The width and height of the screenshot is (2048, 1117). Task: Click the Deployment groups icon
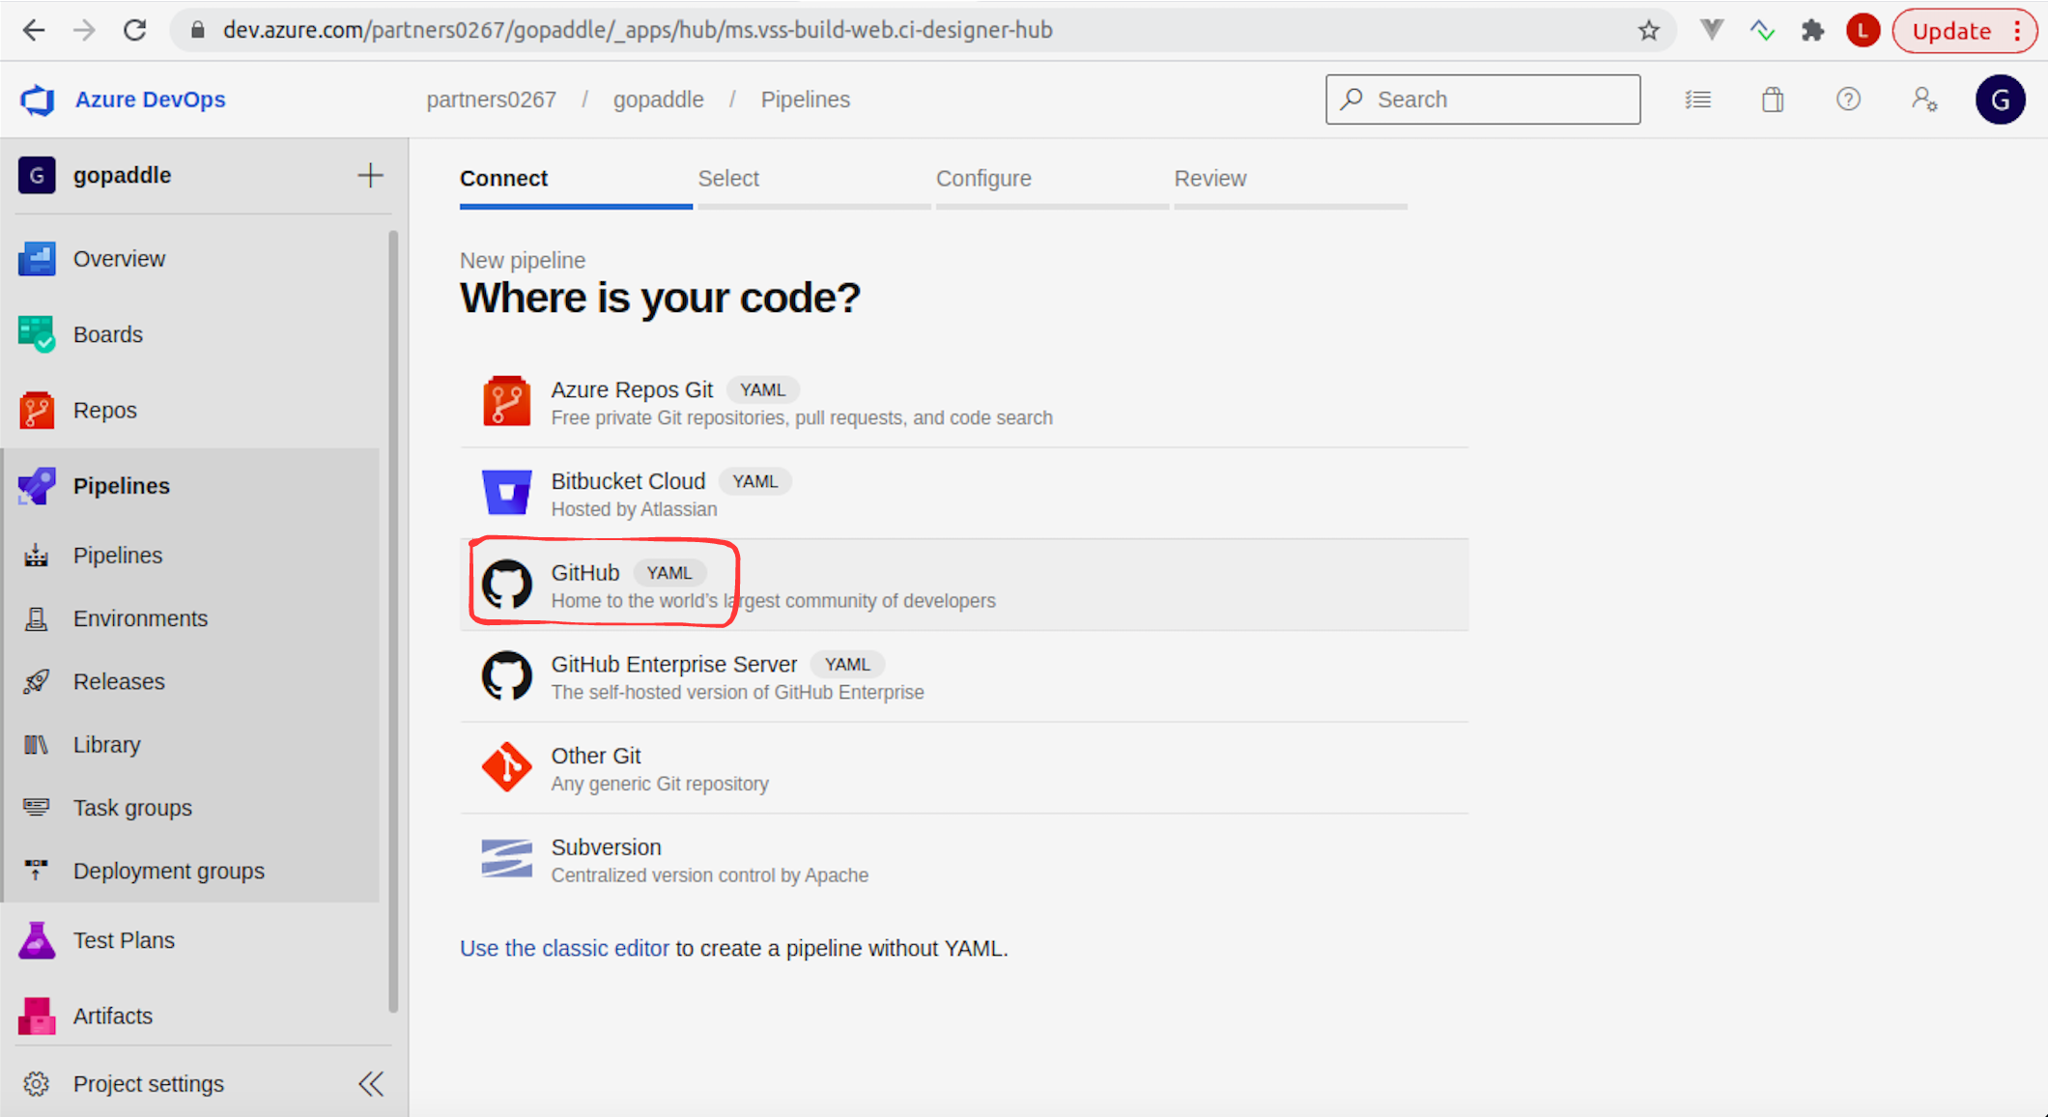tap(37, 871)
